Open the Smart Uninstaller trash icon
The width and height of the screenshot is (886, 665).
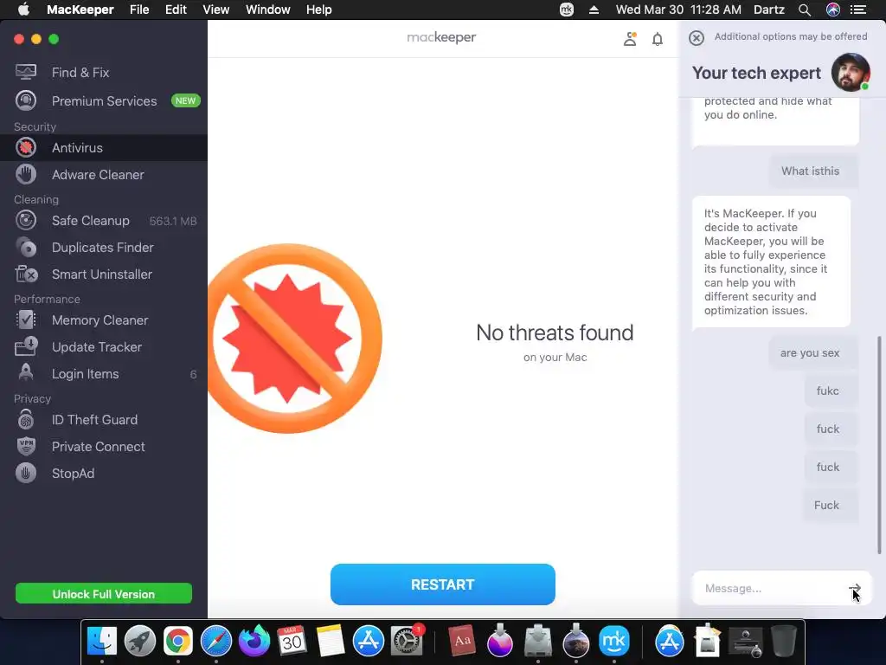click(x=26, y=274)
